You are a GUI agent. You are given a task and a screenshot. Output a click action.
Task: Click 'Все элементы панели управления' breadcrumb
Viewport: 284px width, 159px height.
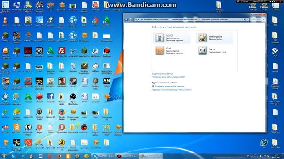coord(154,19)
